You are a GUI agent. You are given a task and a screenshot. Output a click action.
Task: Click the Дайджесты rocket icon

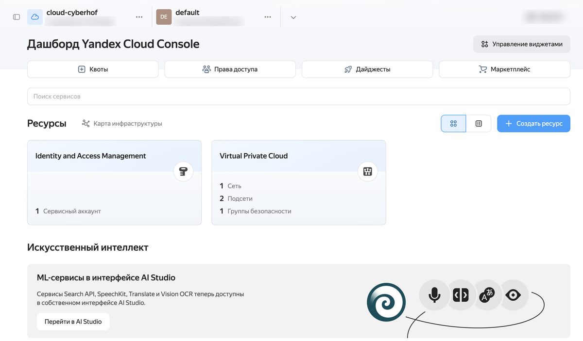pos(348,69)
